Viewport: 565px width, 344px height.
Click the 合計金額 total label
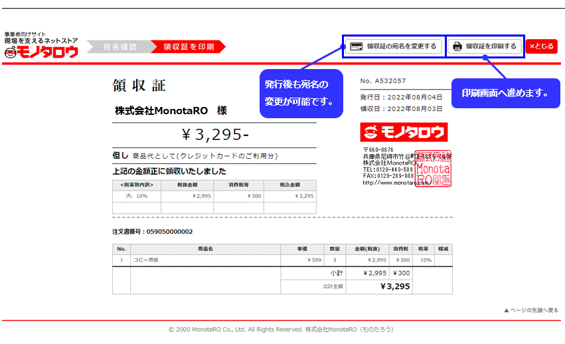coord(333,287)
